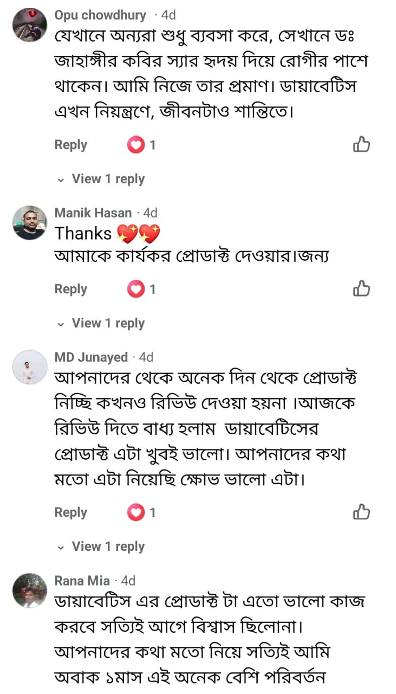This screenshot has width=396, height=694.
Task: Open Opu chowdhury's profile via his name
Action: click(99, 16)
